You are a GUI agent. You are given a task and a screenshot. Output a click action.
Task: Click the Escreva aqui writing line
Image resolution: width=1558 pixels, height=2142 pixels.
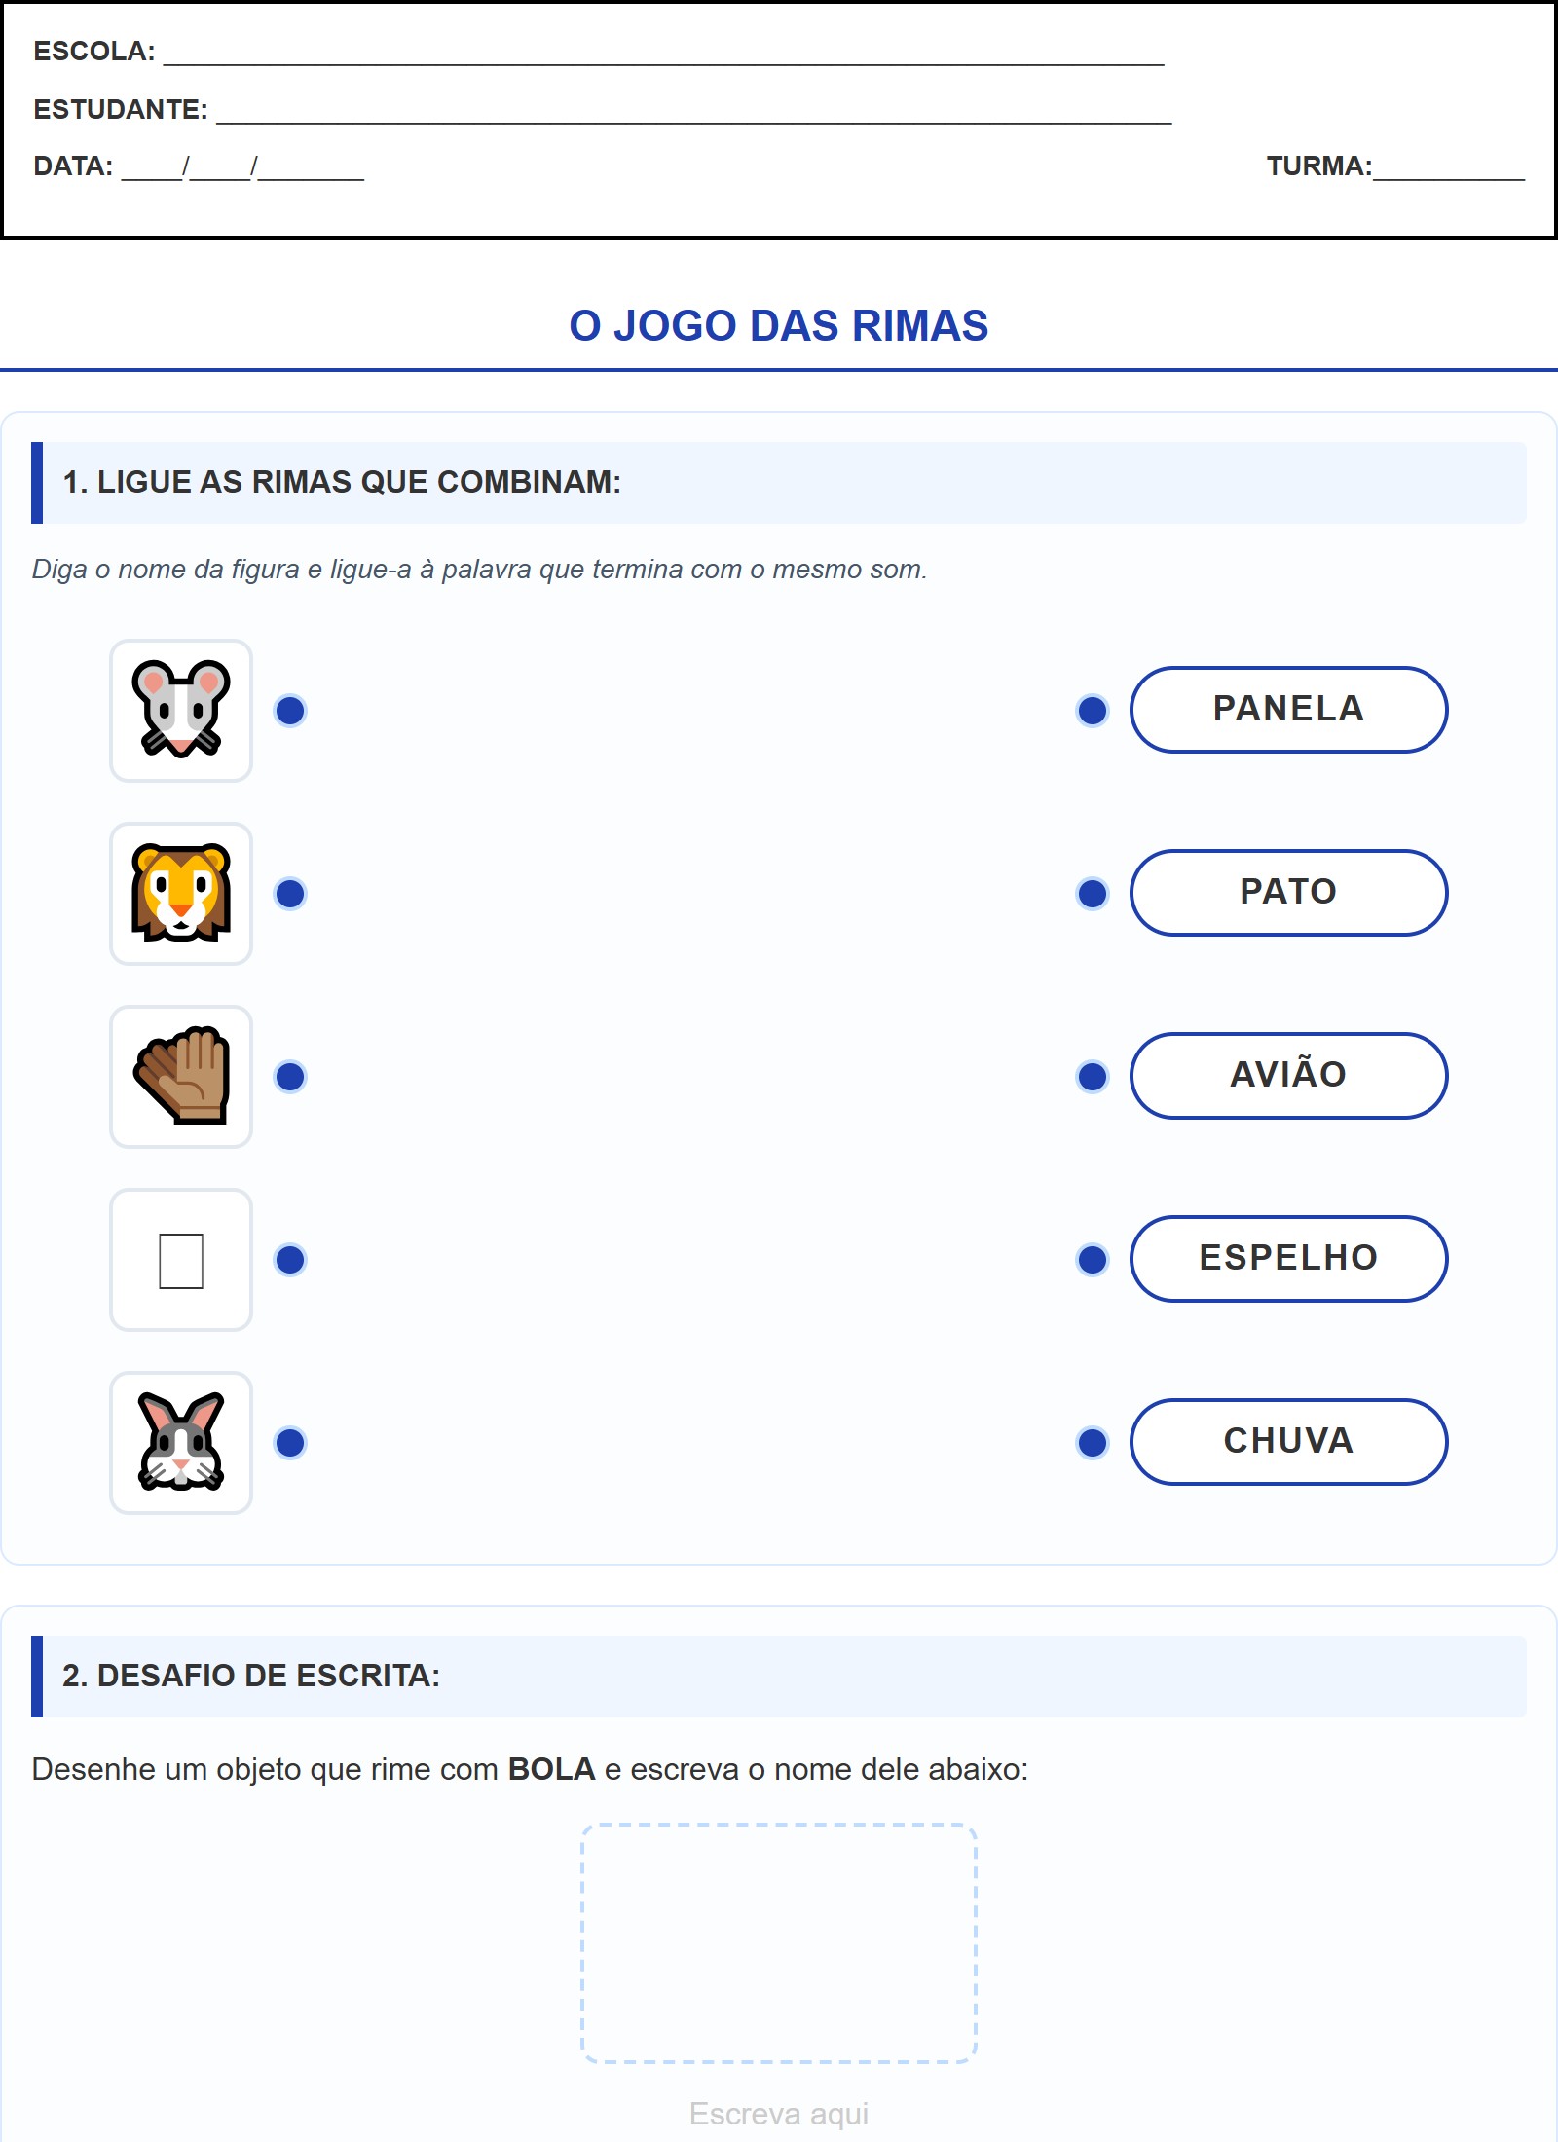click(779, 2115)
